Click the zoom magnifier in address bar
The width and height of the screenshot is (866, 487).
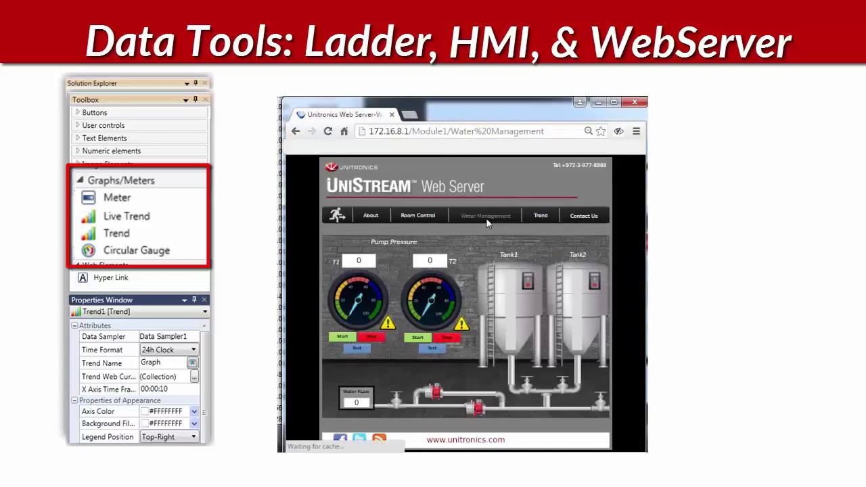589,131
